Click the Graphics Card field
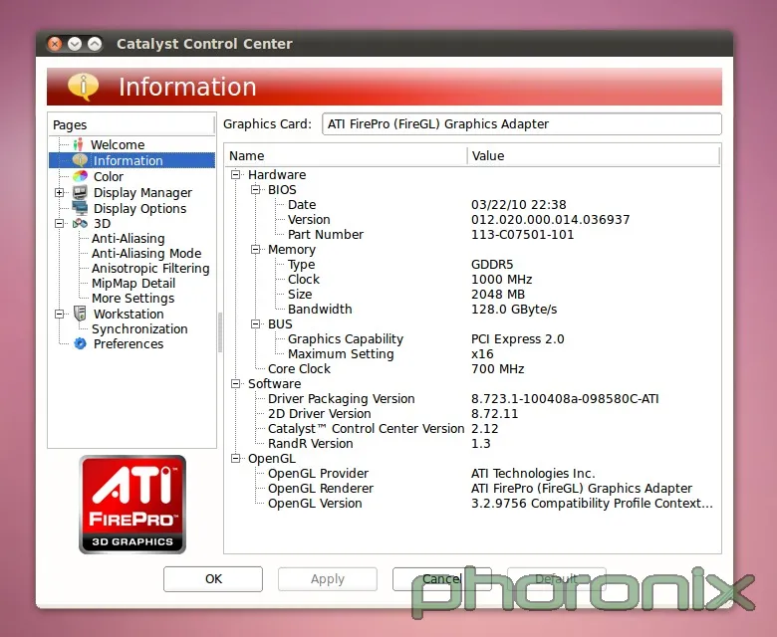This screenshot has width=777, height=637. [522, 123]
